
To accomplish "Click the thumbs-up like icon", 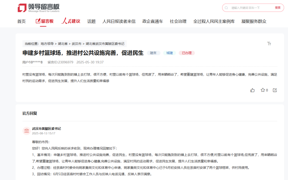I will pyautogui.click(x=253, y=90).
